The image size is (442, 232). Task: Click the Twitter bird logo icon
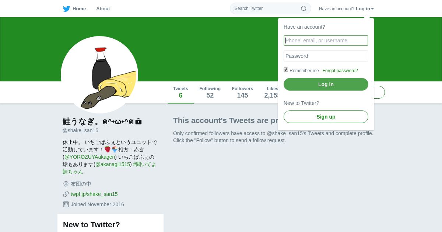coord(66,9)
